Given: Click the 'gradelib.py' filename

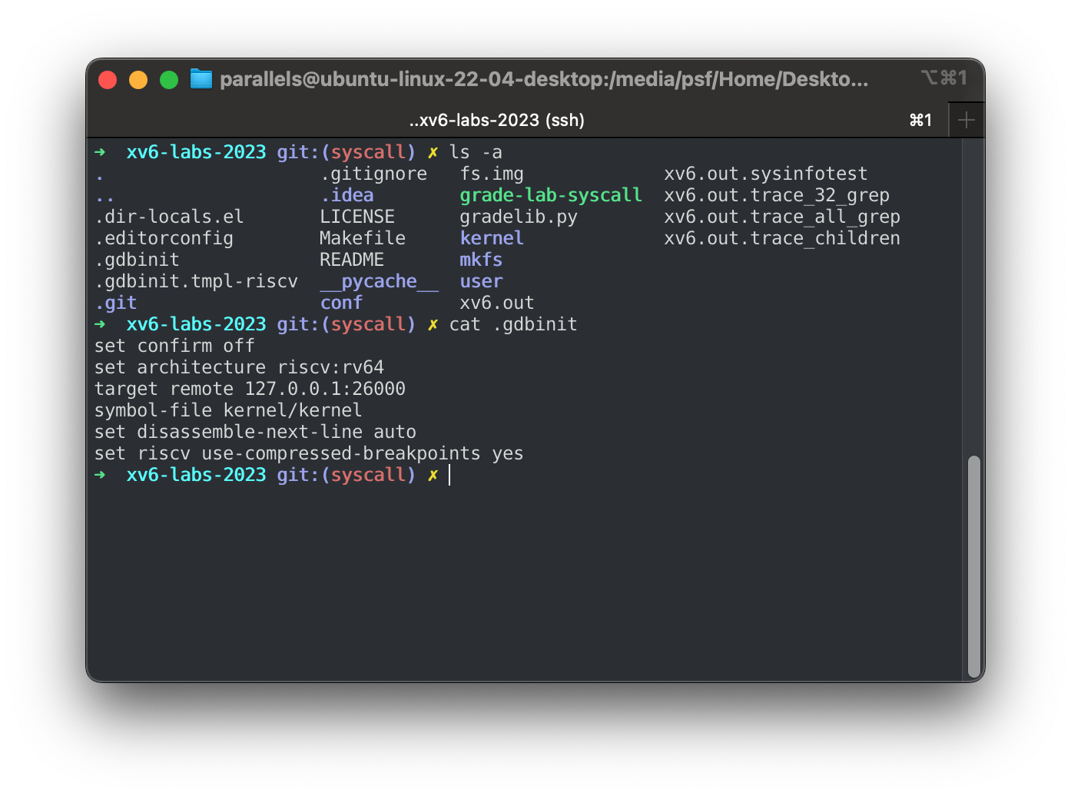Looking at the screenshot, I should coord(519,217).
